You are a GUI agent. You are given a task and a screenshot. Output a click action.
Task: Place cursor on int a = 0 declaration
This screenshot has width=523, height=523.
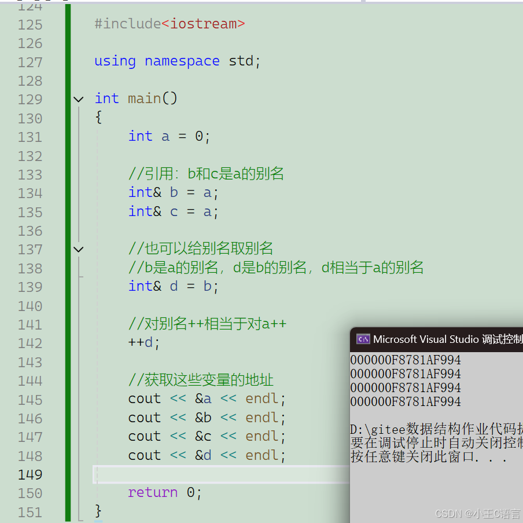[168, 136]
